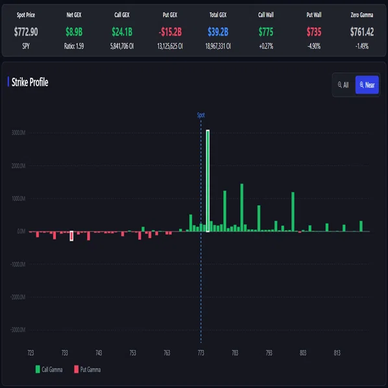
Task: Select the highlighted 735 put wall bar
Action: (71, 236)
